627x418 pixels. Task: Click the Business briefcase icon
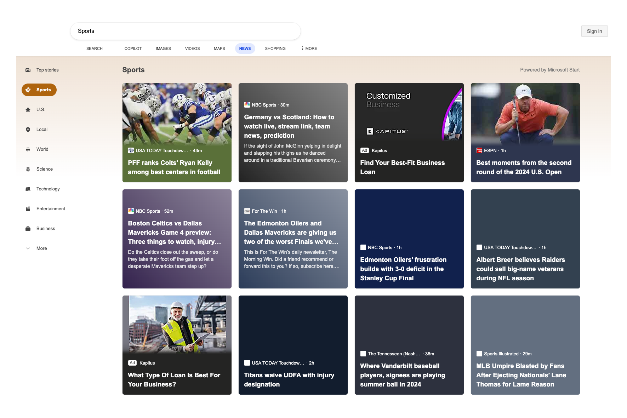tap(28, 229)
